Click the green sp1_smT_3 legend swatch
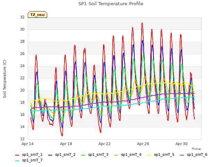 [83, 155]
